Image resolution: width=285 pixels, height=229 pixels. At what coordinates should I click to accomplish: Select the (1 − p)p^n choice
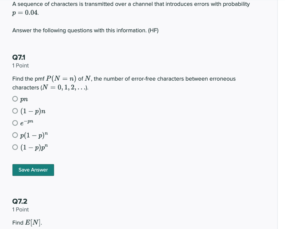[15, 147]
